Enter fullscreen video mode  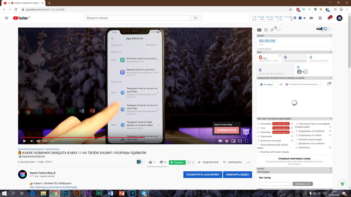point(247,141)
